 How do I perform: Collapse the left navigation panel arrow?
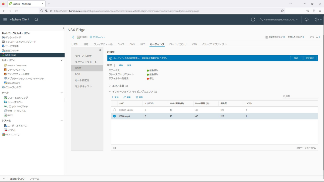pyautogui.click(x=63, y=28)
